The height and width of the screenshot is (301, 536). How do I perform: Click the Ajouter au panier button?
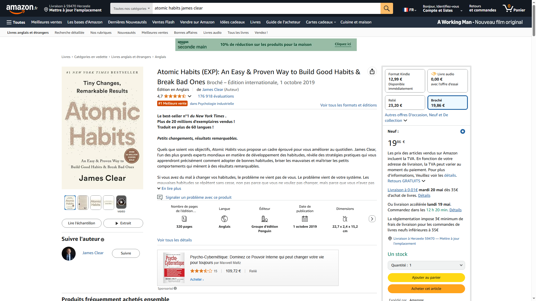tap(426, 278)
